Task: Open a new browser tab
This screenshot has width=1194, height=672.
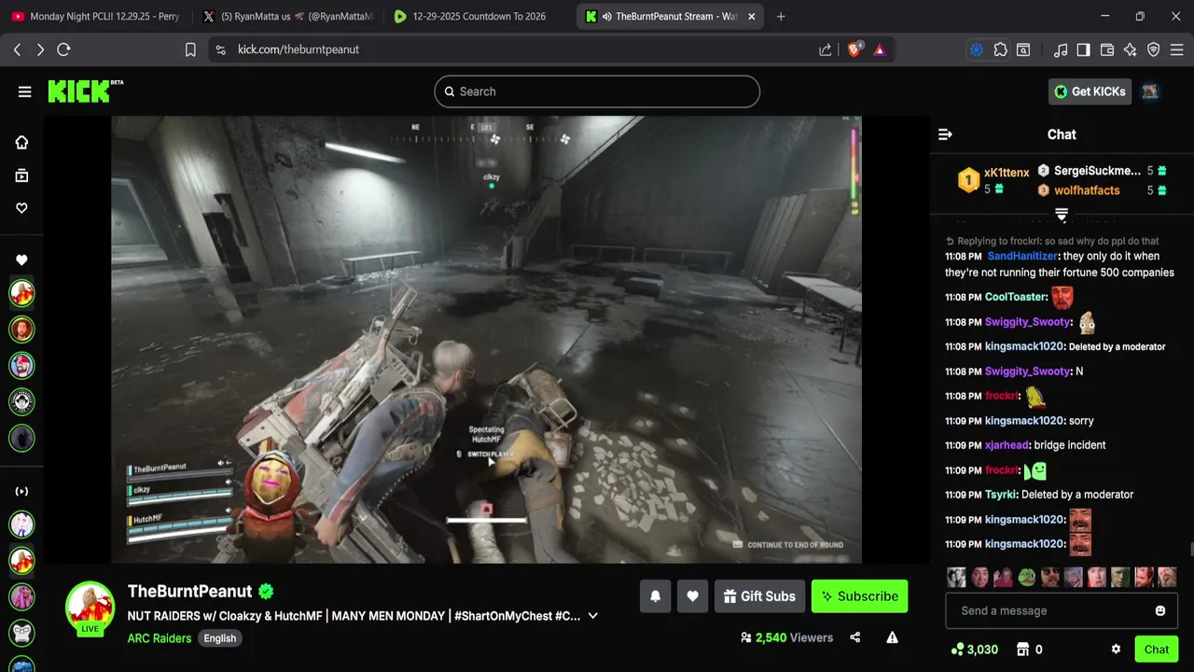Action: [x=781, y=16]
